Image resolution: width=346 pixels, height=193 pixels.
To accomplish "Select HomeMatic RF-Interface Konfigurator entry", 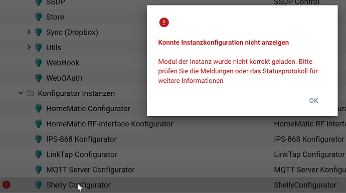I will pyautogui.click(x=110, y=124).
